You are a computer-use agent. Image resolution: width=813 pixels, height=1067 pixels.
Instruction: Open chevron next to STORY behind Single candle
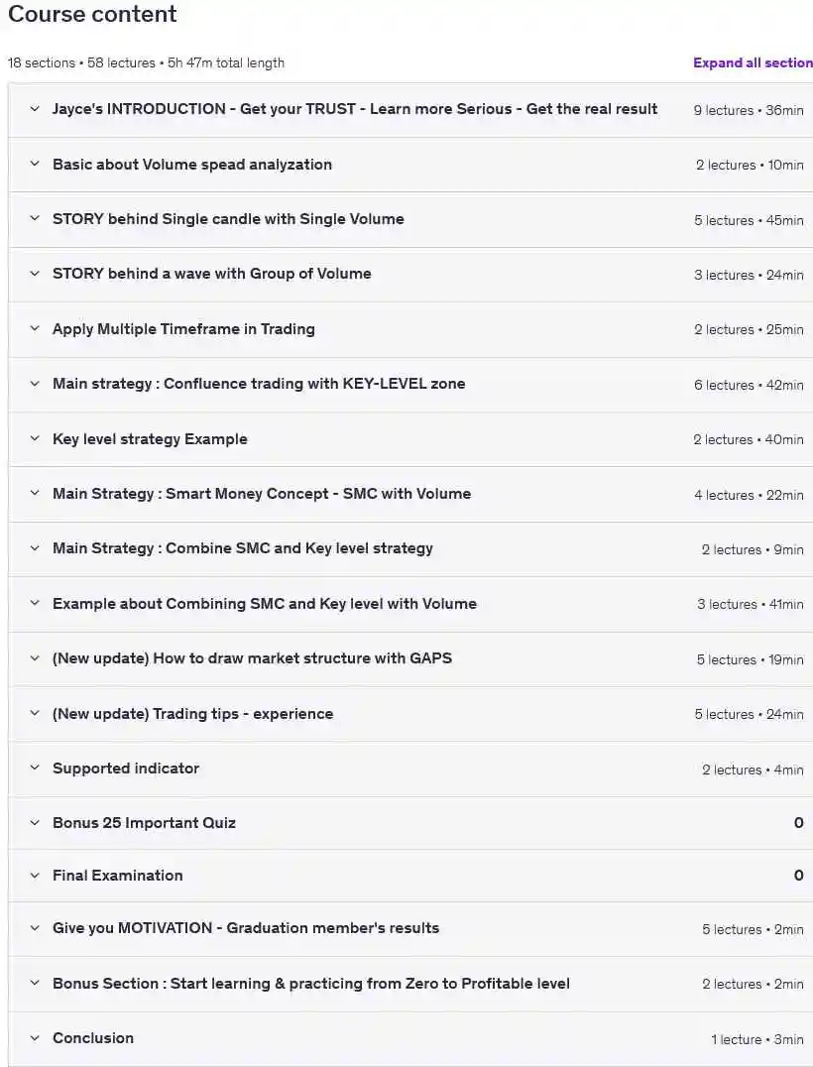click(x=35, y=218)
